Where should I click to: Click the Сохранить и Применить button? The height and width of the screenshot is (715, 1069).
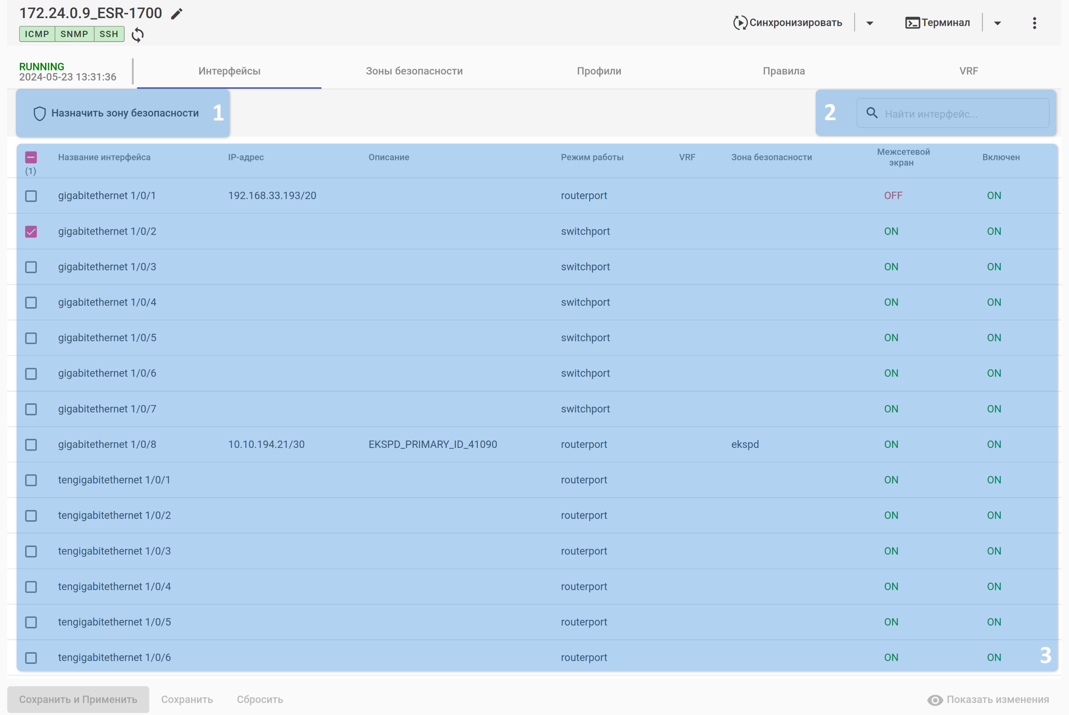(x=78, y=699)
